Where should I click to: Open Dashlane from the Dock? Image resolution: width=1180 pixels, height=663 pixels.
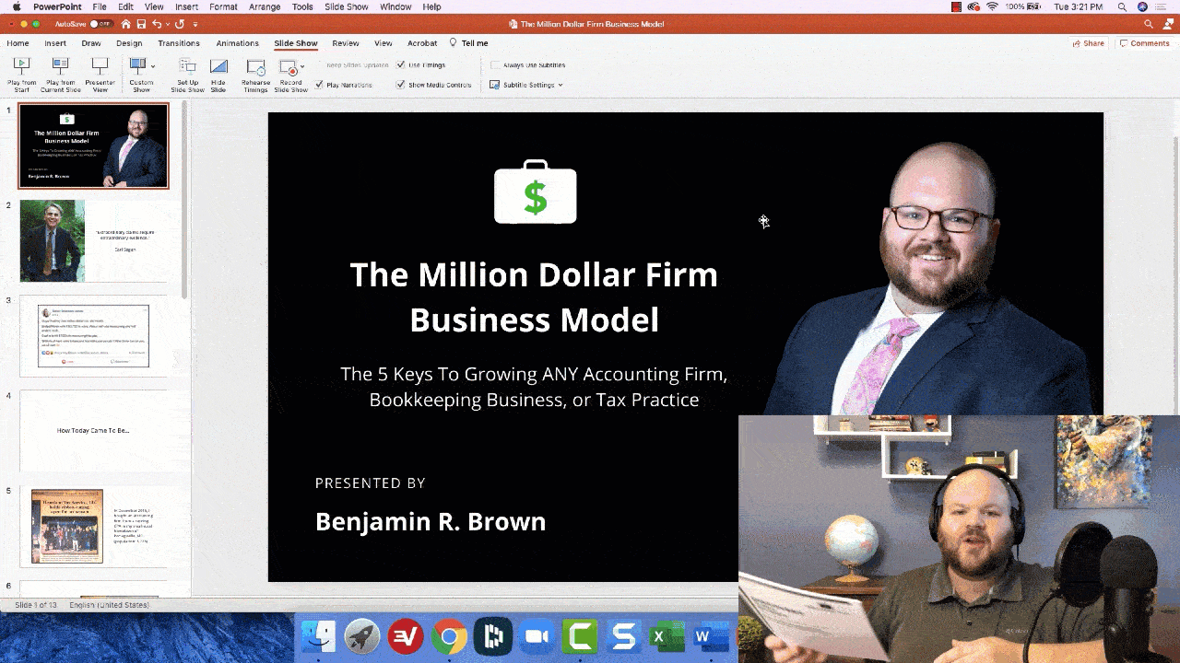[492, 637]
